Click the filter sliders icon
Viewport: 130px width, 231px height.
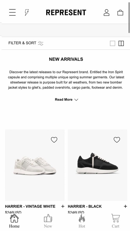click(41, 43)
